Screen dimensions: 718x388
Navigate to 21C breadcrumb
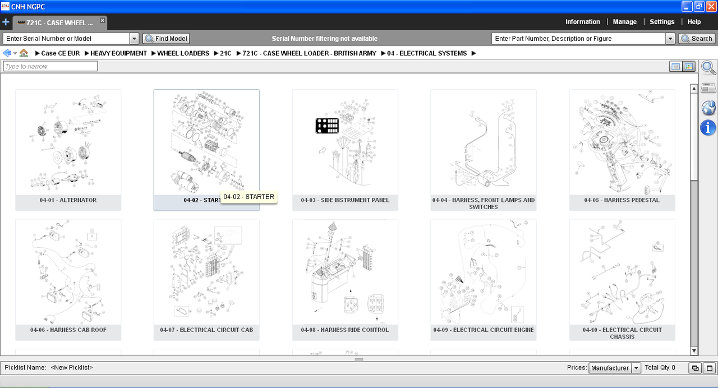click(x=225, y=53)
